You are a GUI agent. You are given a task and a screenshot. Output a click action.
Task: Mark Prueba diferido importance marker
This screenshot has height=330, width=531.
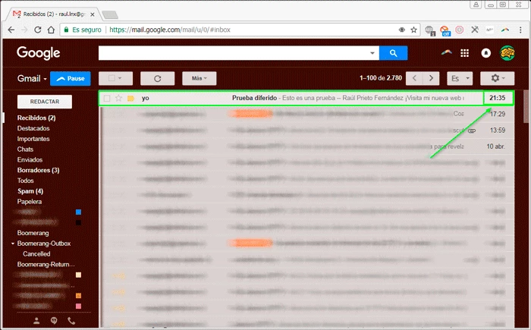130,99
